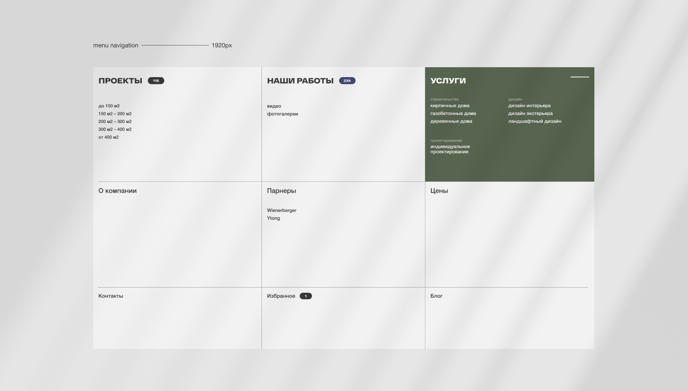Click the 115 badge next to Проекты
688x391 pixels.
pyautogui.click(x=156, y=81)
